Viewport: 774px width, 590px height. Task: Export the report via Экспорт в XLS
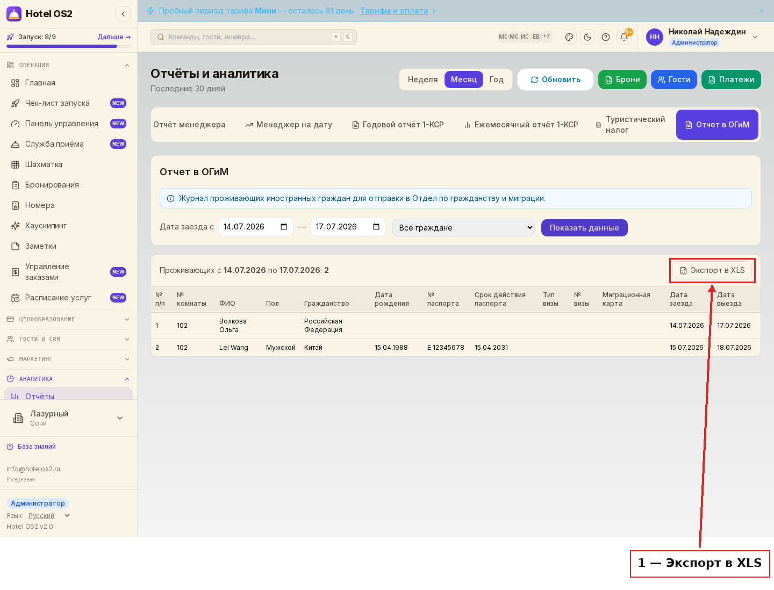point(712,270)
